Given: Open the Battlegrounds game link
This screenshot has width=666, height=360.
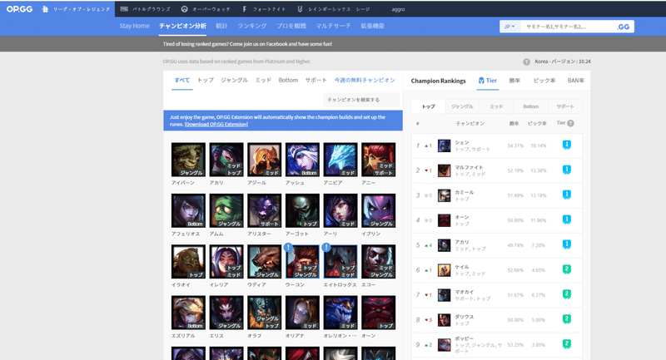Looking at the screenshot, I should click(x=145, y=9).
